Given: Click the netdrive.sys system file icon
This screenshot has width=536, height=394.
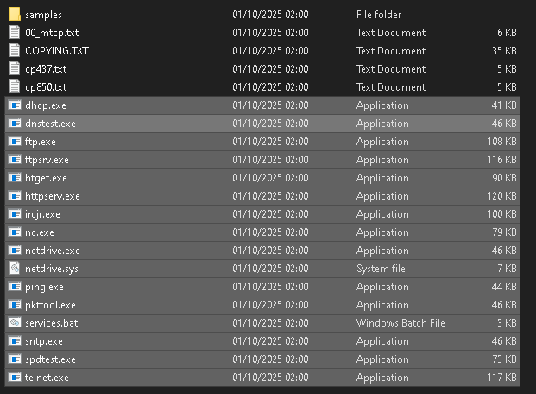Looking at the screenshot, I should click(x=15, y=269).
